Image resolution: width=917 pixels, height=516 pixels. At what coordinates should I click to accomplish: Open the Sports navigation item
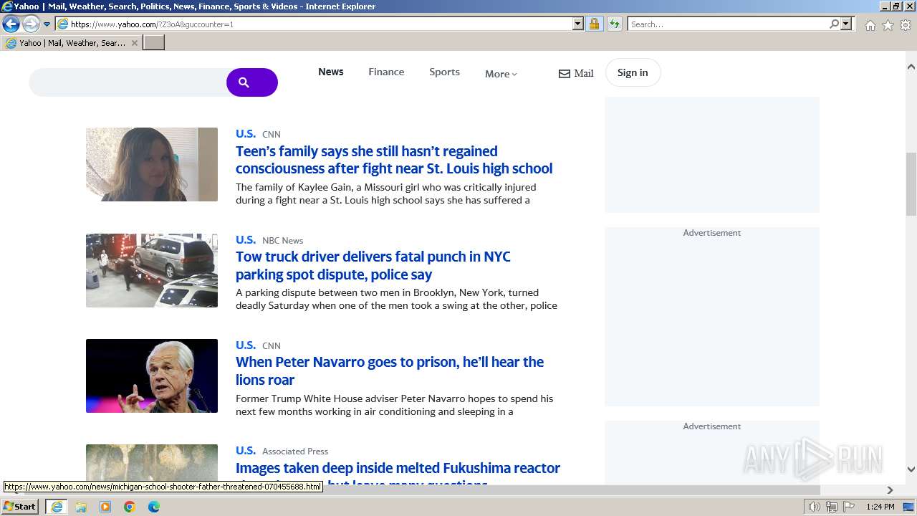pyautogui.click(x=444, y=72)
